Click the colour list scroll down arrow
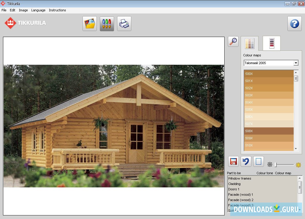 point(296,149)
